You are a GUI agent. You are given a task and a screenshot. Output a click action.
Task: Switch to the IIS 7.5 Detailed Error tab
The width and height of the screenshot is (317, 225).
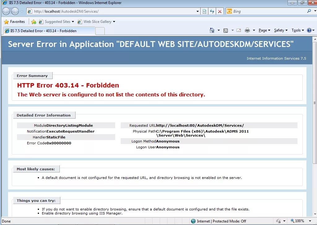pos(46,31)
